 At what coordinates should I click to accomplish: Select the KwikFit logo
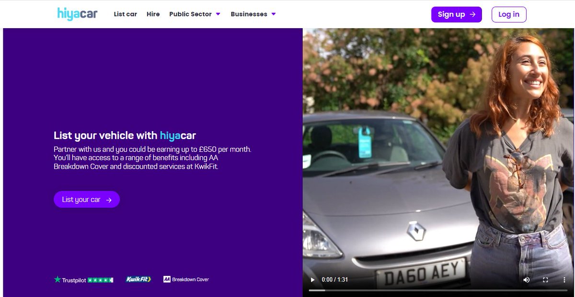click(x=138, y=279)
